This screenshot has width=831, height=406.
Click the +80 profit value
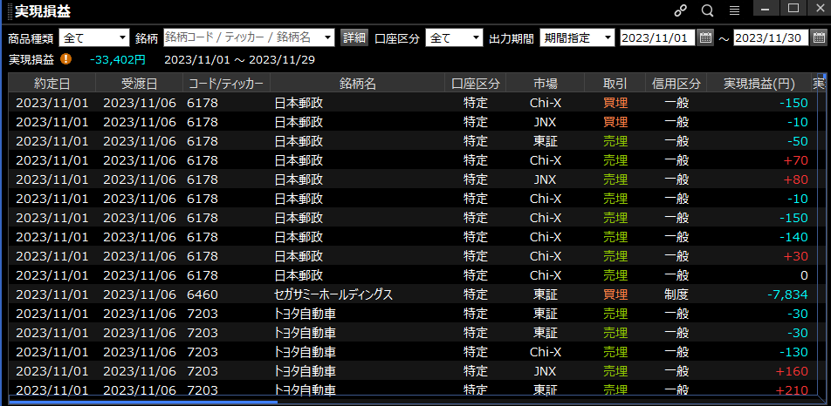point(794,179)
